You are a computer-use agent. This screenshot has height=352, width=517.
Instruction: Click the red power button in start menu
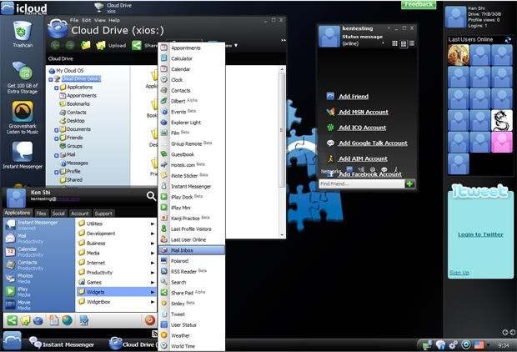pyautogui.click(x=150, y=320)
